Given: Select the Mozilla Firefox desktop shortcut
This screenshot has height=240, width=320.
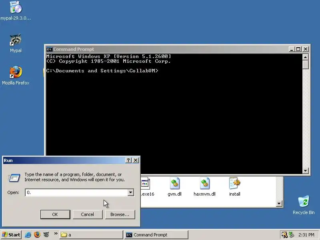Looking at the screenshot, I should pos(16,72).
